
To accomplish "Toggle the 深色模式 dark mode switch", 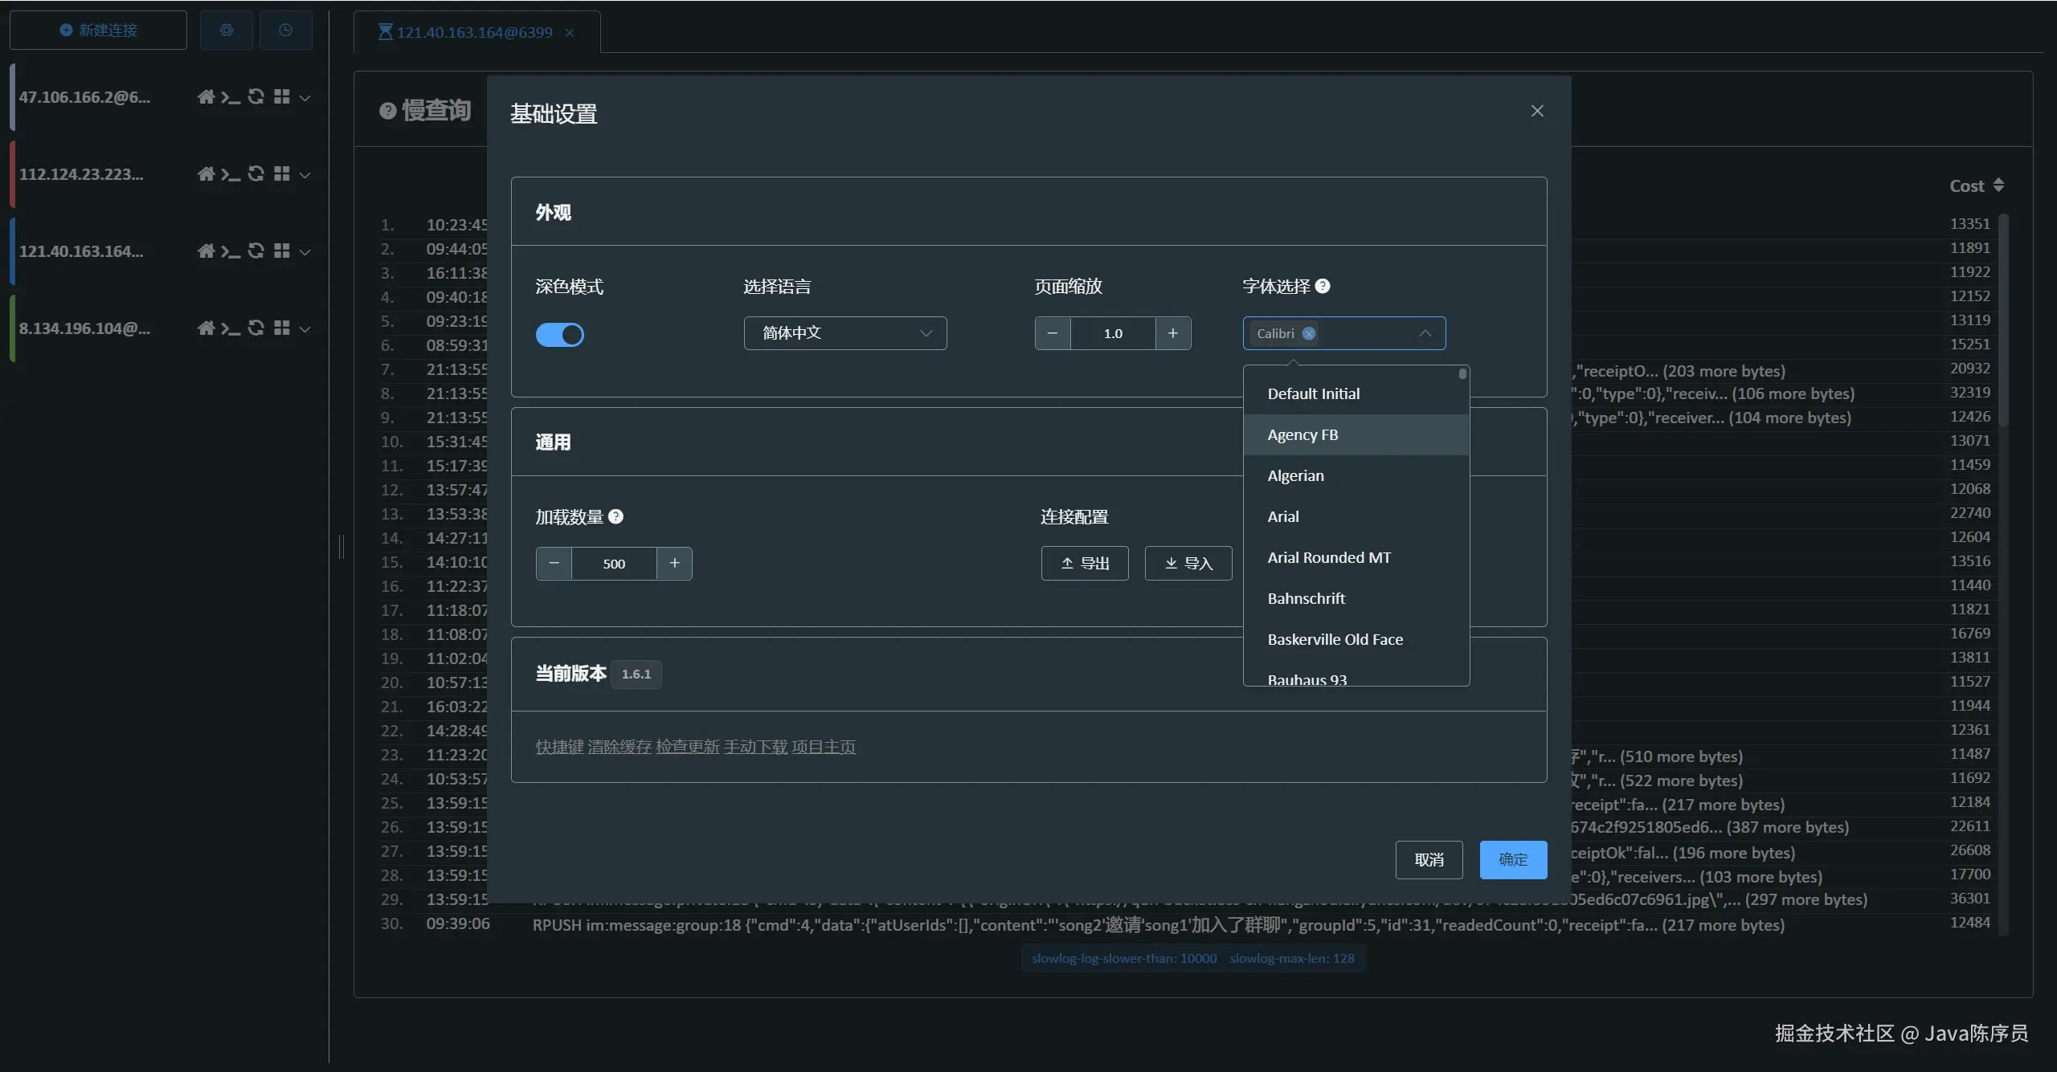I will pos(560,335).
